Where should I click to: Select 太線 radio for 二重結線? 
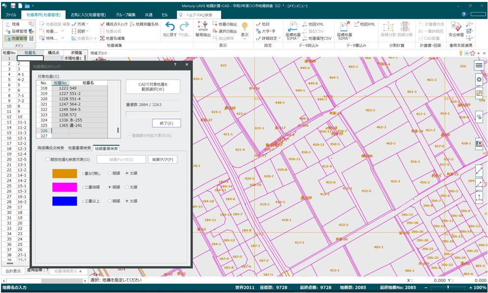pos(127,187)
